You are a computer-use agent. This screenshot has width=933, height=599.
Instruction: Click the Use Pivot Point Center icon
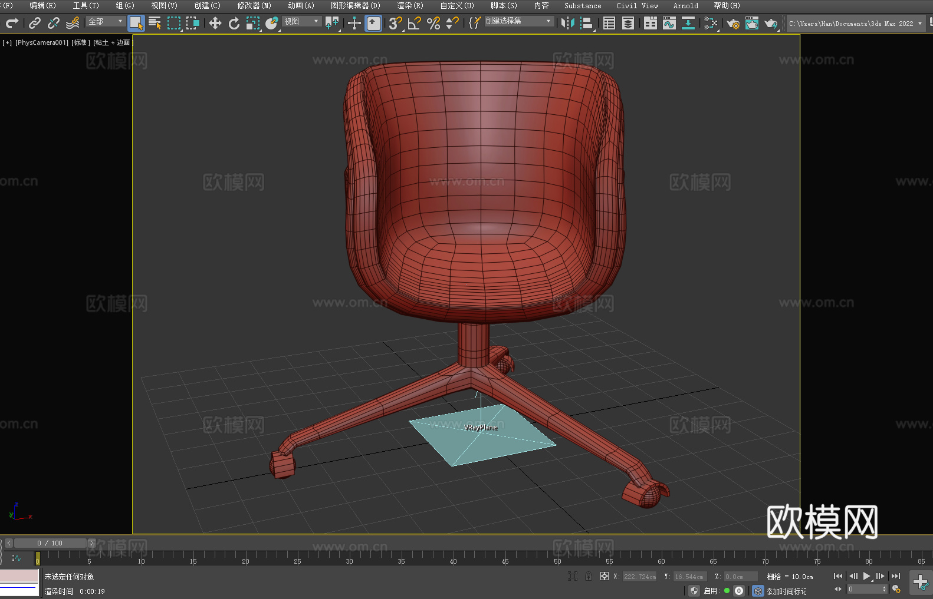(333, 23)
